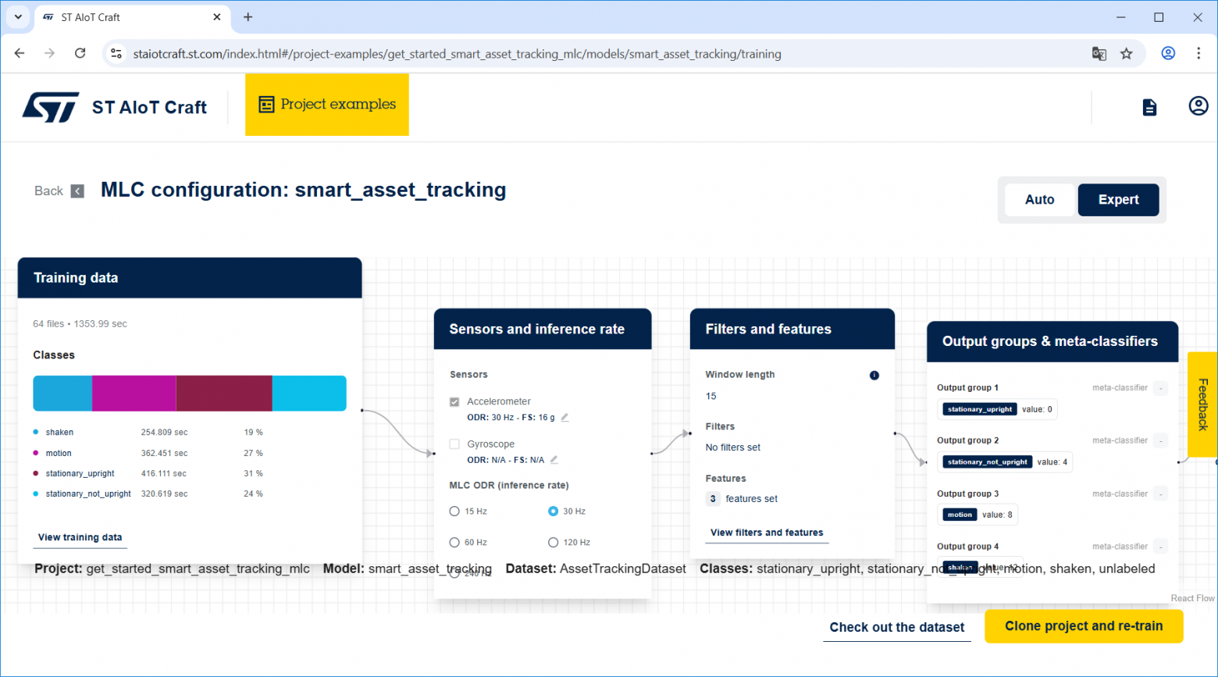This screenshot has width=1218, height=677.
Task: Click the shaken class color segment
Action: click(62, 394)
